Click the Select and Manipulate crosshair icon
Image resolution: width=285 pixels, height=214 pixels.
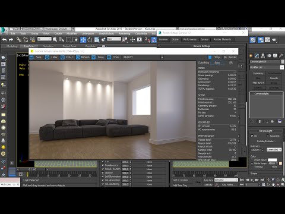point(132,40)
